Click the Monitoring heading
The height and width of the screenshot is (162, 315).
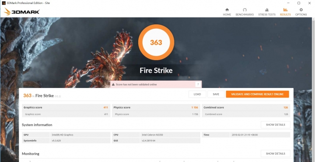(31, 154)
